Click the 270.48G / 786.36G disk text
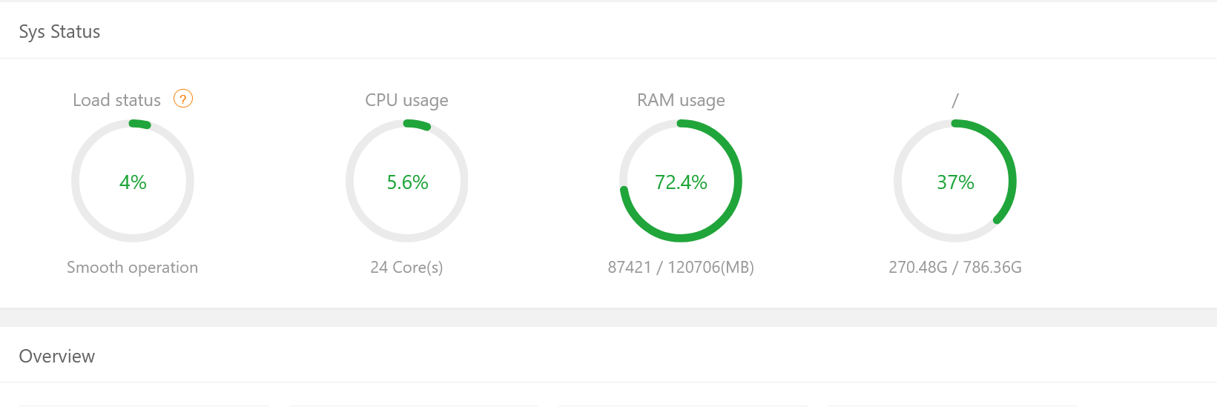 pyautogui.click(x=955, y=268)
